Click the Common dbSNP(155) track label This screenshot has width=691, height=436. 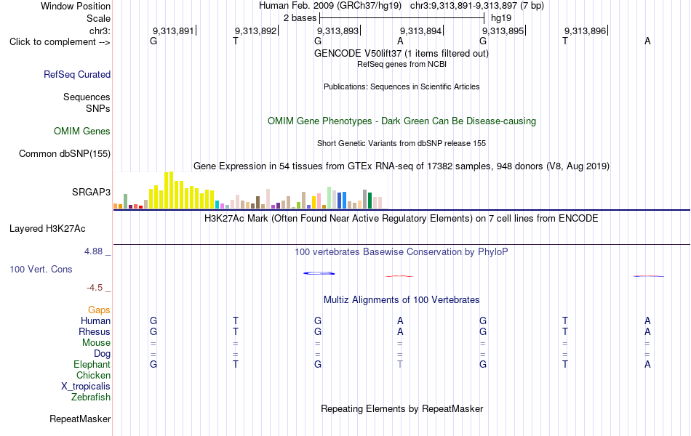point(65,154)
